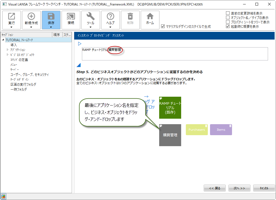This screenshot has height=200, width=276.
Task: Select 区画の実行フォルダ in the tree
Action: pos(23,84)
